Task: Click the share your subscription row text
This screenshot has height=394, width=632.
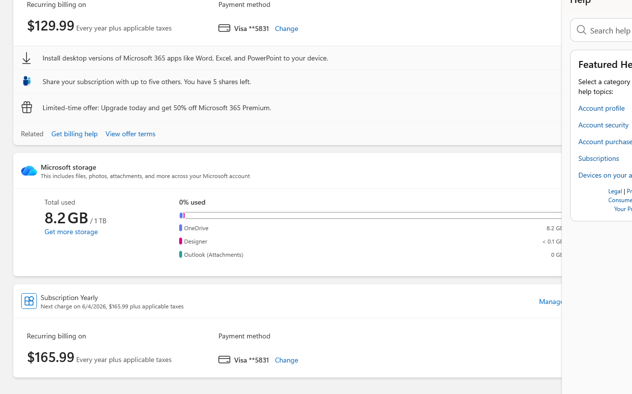Action: coord(147,82)
